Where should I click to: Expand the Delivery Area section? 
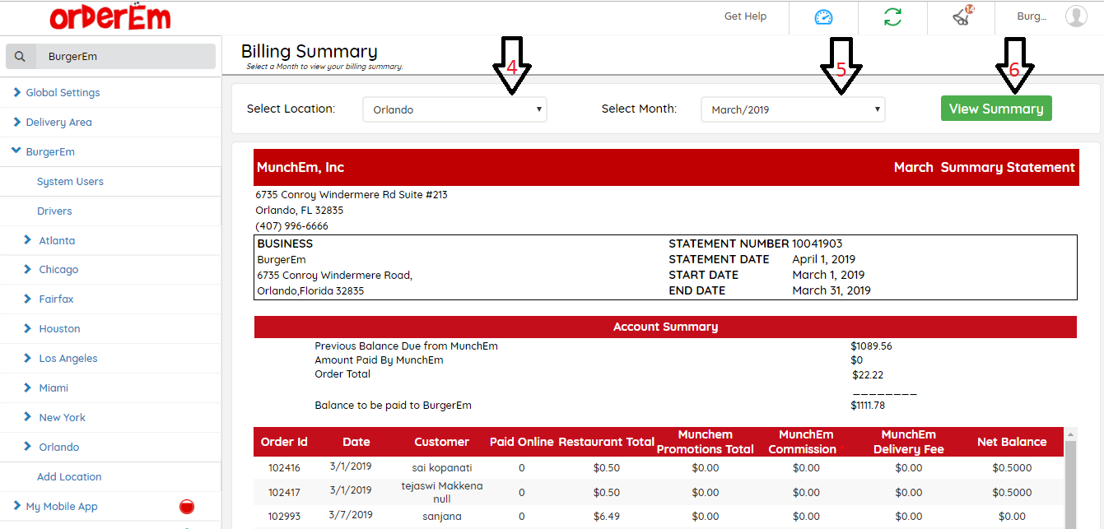point(58,123)
